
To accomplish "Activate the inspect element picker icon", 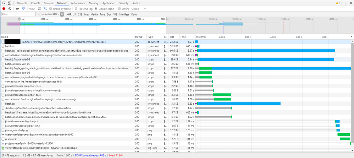I will click(4, 3).
